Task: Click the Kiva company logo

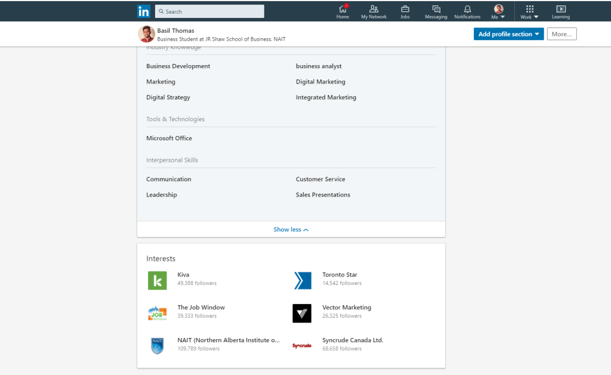Action: coord(158,280)
